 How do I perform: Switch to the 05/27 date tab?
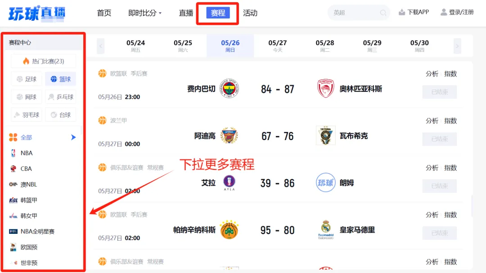tap(277, 45)
